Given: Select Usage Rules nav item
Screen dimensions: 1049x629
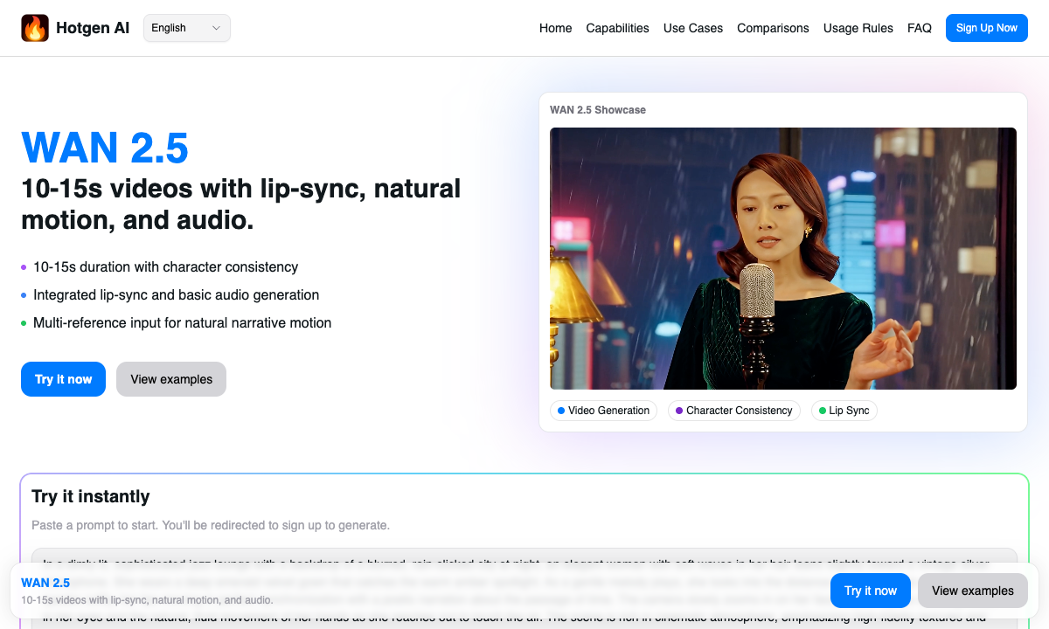Looking at the screenshot, I should pyautogui.click(x=858, y=28).
